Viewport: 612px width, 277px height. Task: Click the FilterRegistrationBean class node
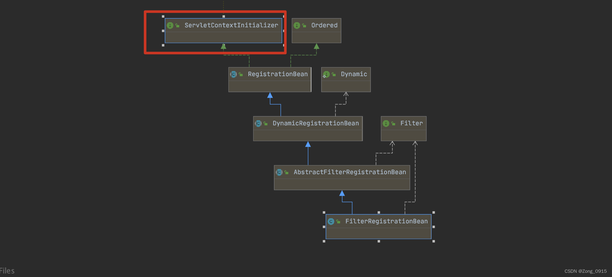coord(378,227)
